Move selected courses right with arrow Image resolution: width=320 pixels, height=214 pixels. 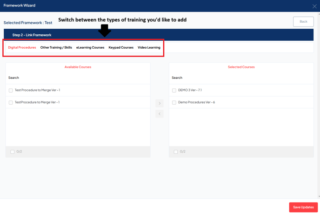point(160,103)
